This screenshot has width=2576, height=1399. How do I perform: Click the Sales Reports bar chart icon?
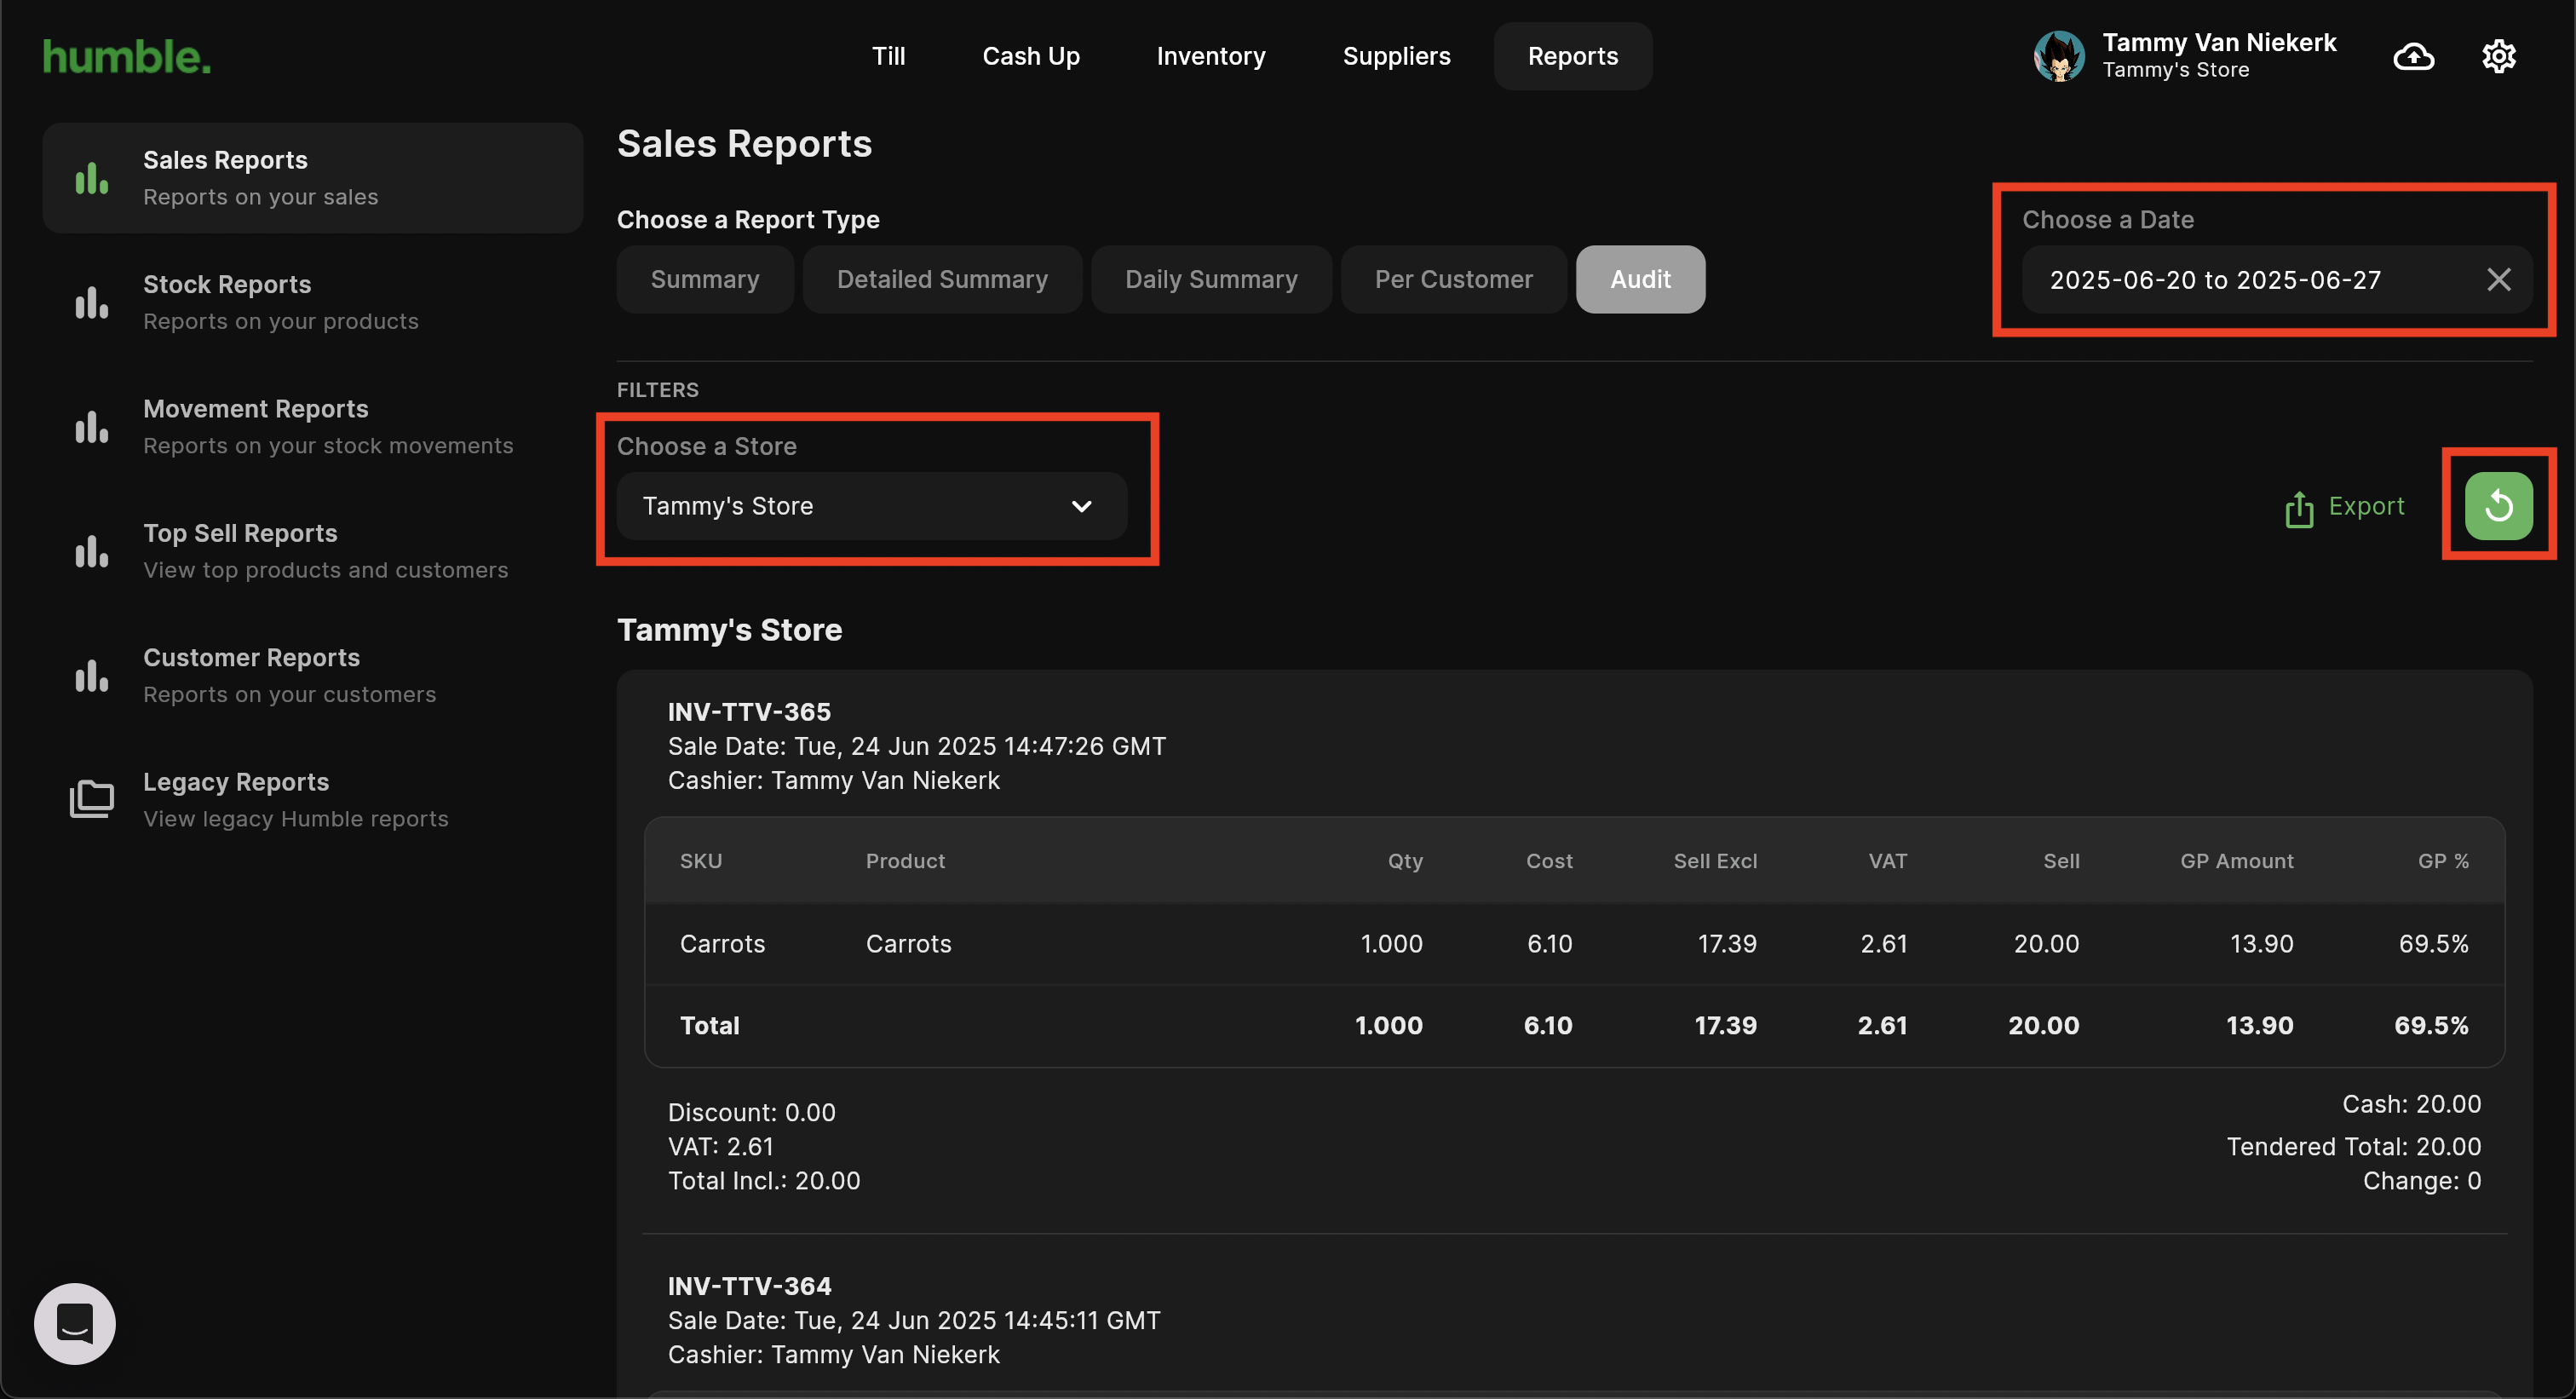[92, 178]
